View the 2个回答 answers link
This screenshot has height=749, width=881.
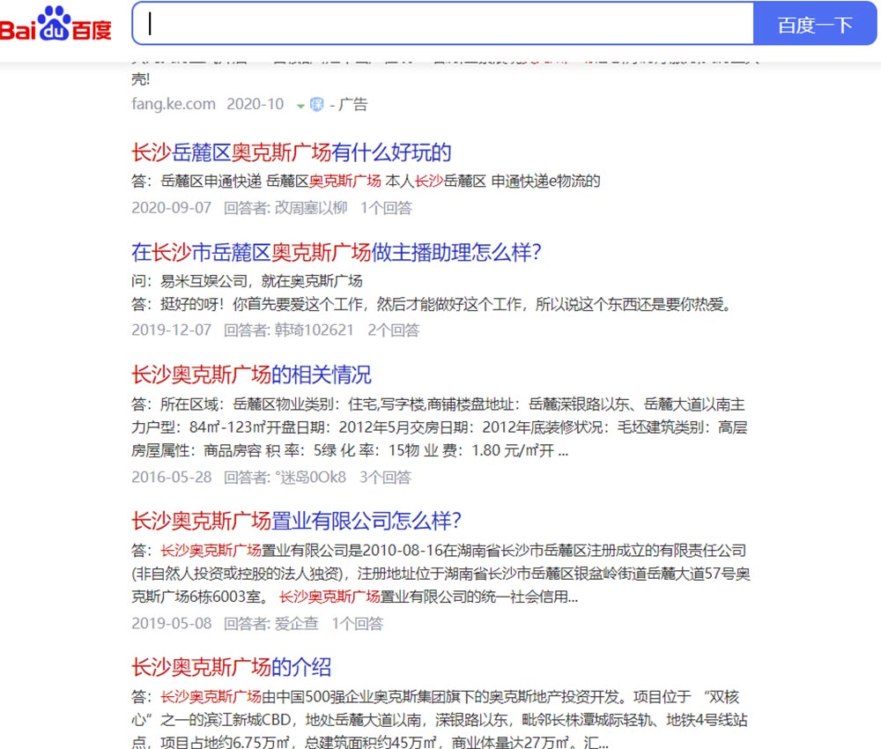[x=394, y=330]
